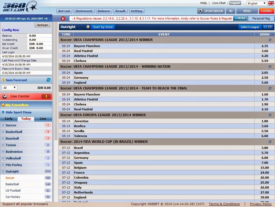
Task: Expand the Badminton sport menu
Action: click(26, 152)
